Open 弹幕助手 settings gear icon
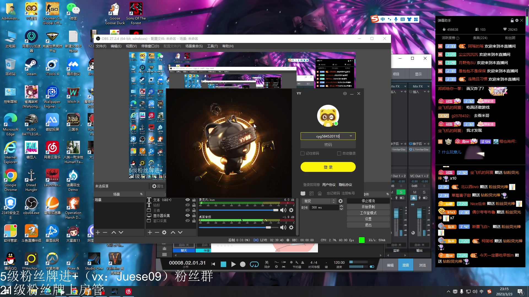This screenshot has height=297, width=529. pyautogui.click(x=517, y=20)
